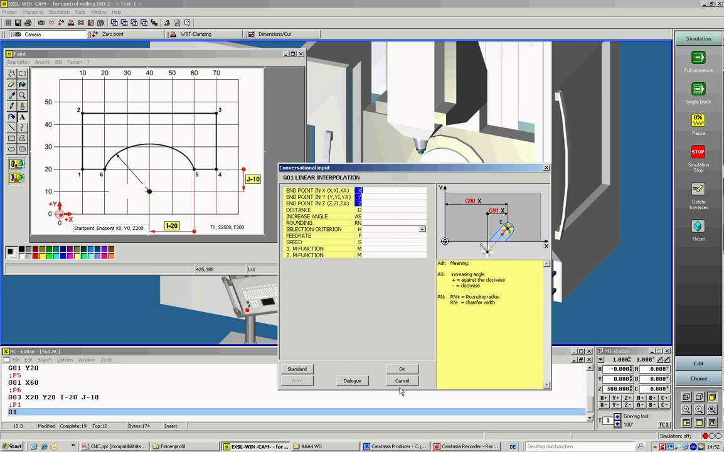The width and height of the screenshot is (724, 452).
Task: Click the TC1 button
Action: [x=664, y=425]
